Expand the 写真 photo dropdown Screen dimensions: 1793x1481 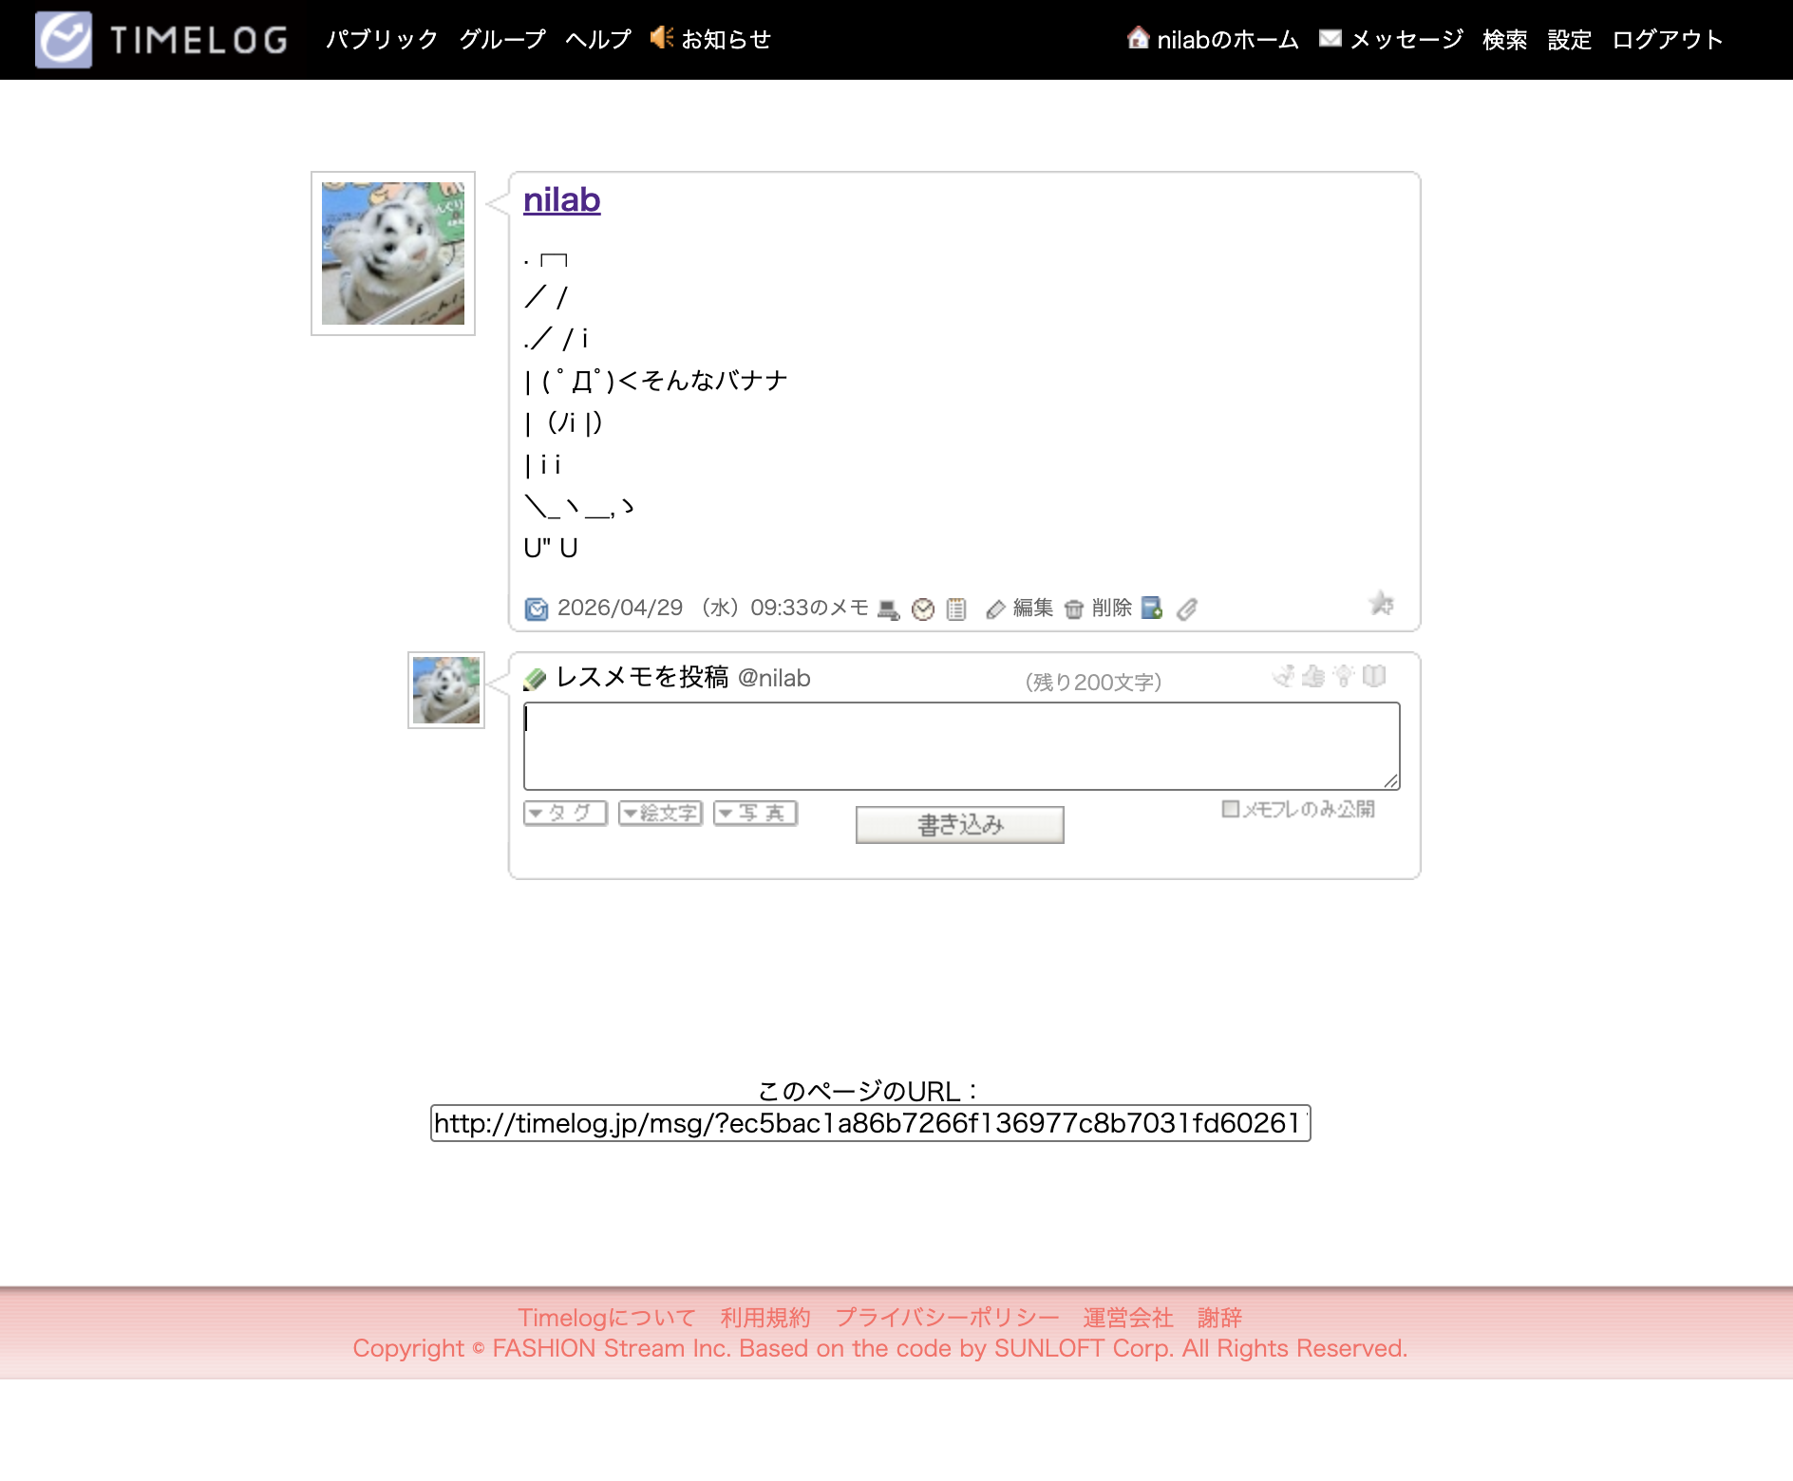755,814
